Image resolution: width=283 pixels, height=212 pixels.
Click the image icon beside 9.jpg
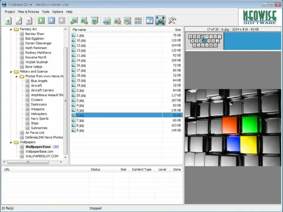point(74,130)
